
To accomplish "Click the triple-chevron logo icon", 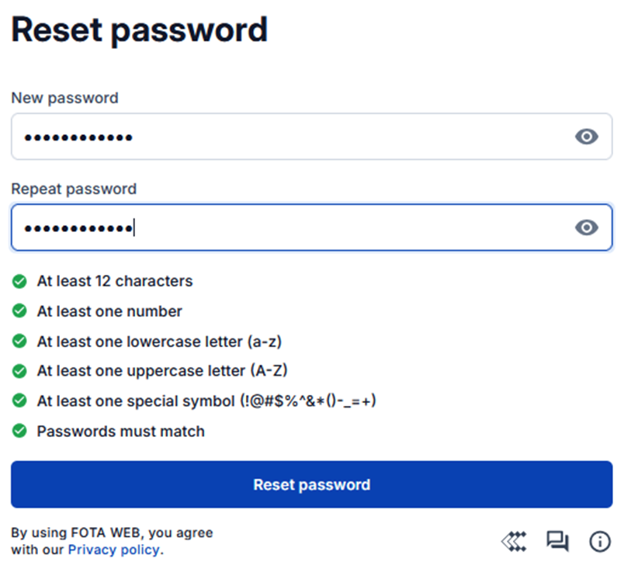I will tap(514, 541).
